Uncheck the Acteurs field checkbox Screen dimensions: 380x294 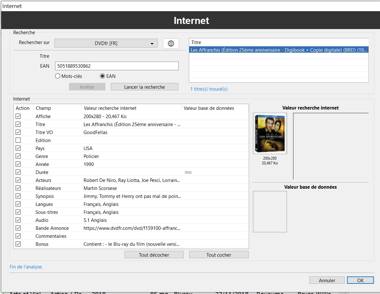pyautogui.click(x=18, y=180)
